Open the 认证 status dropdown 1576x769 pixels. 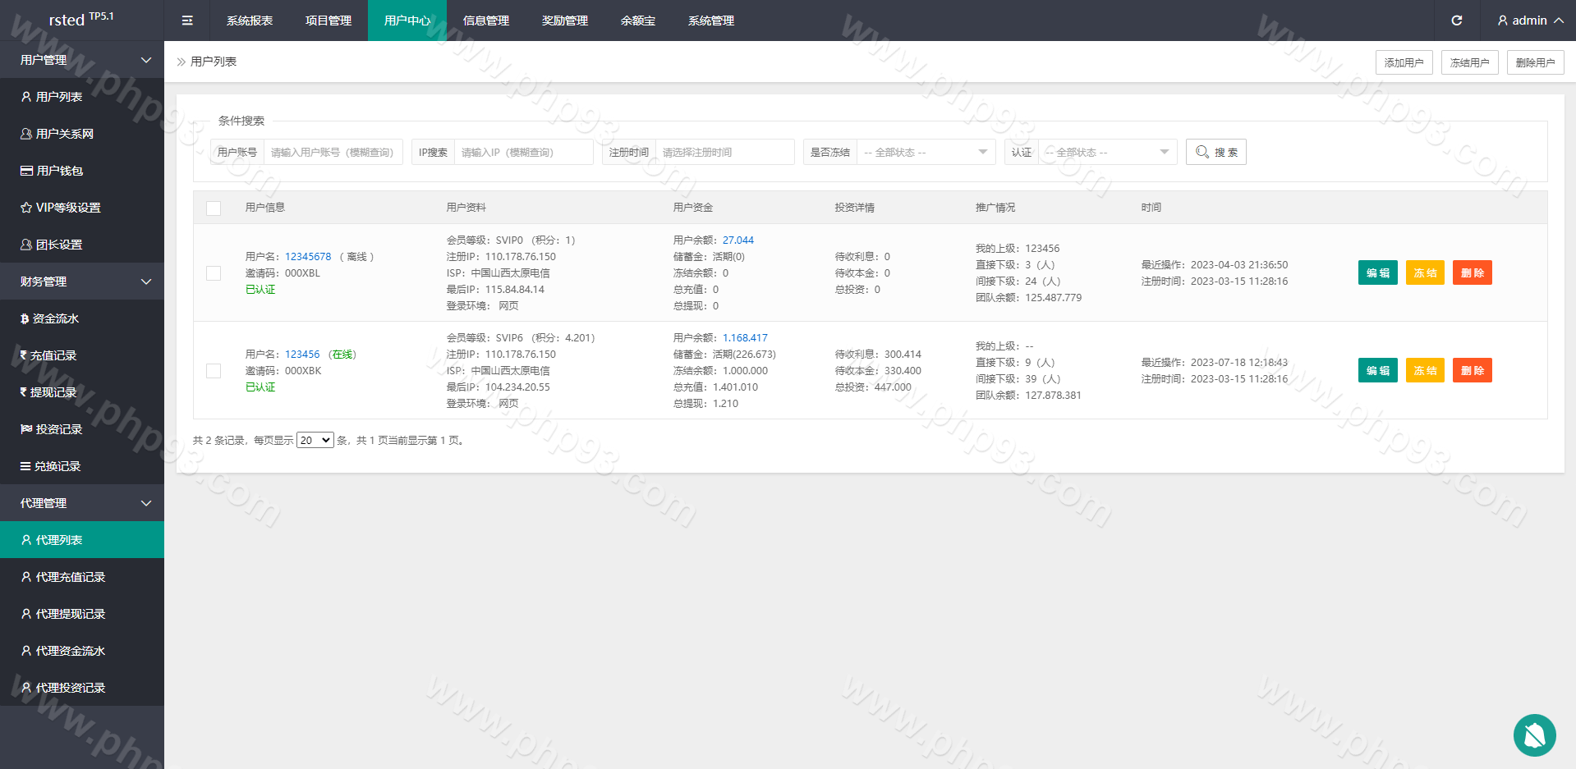click(1106, 153)
